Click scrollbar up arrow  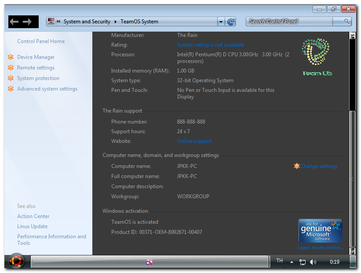click(352, 36)
